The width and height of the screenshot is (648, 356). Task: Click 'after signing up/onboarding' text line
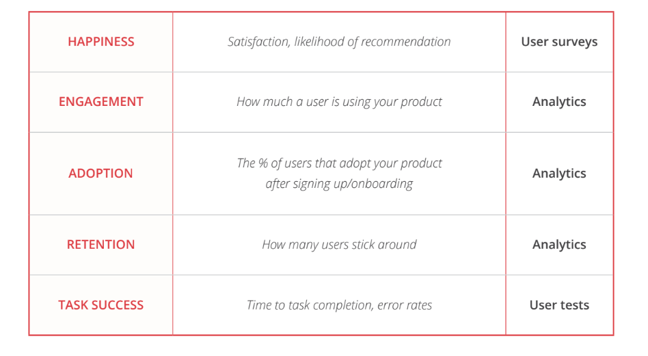(x=339, y=184)
